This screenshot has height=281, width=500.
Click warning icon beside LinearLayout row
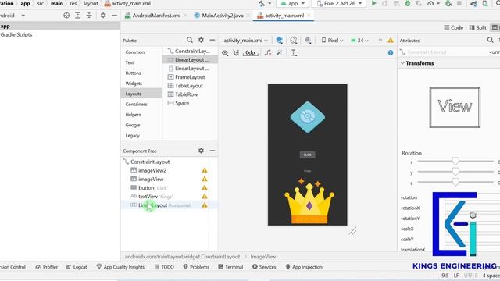point(205,205)
